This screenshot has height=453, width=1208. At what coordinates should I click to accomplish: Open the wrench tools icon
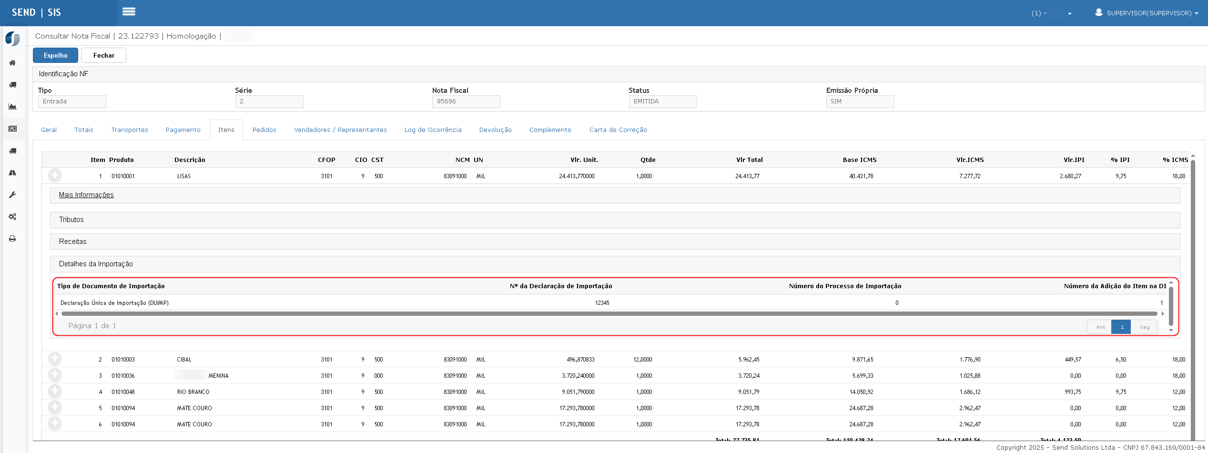pyautogui.click(x=12, y=195)
